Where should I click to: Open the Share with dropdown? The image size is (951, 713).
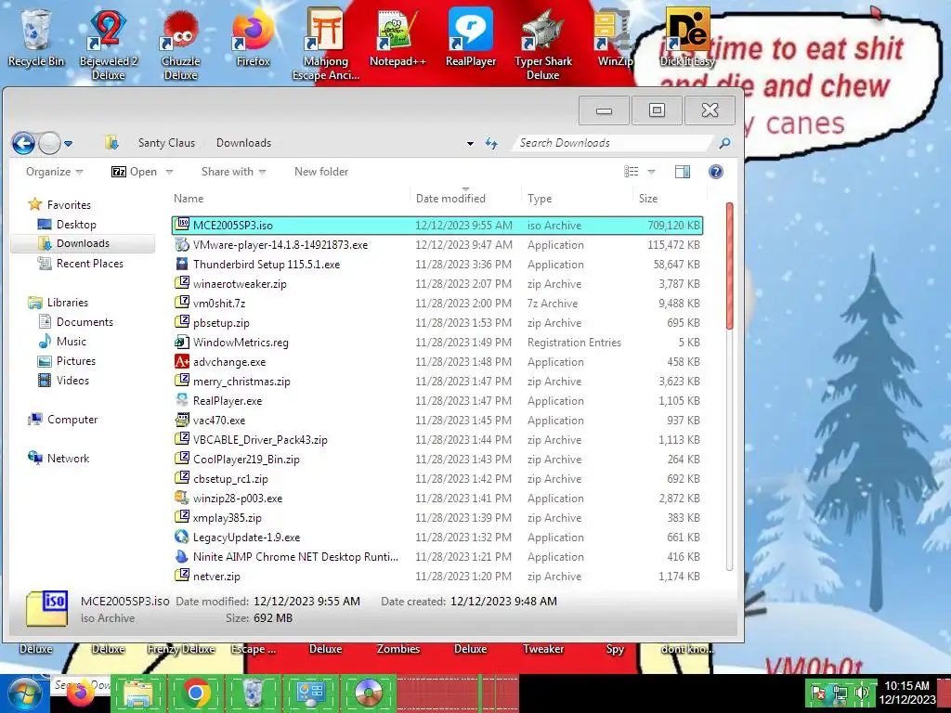[233, 172]
